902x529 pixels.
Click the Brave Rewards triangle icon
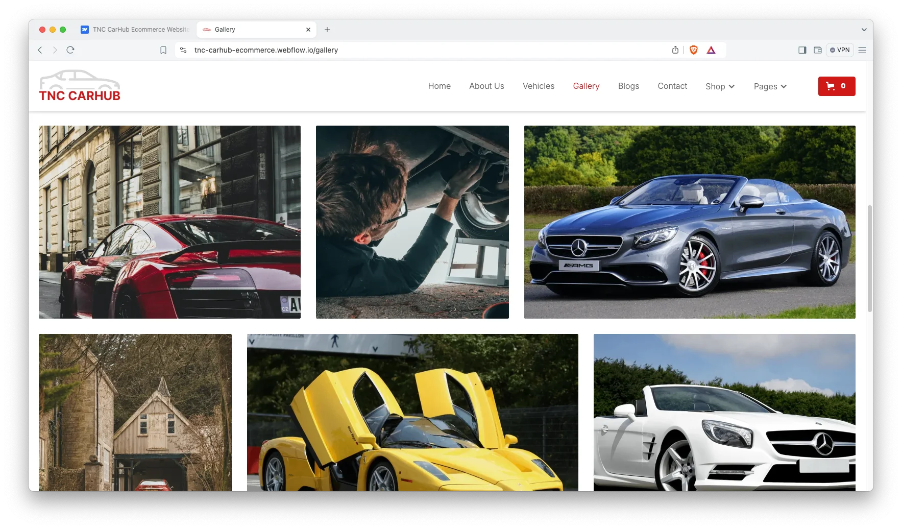pos(712,50)
